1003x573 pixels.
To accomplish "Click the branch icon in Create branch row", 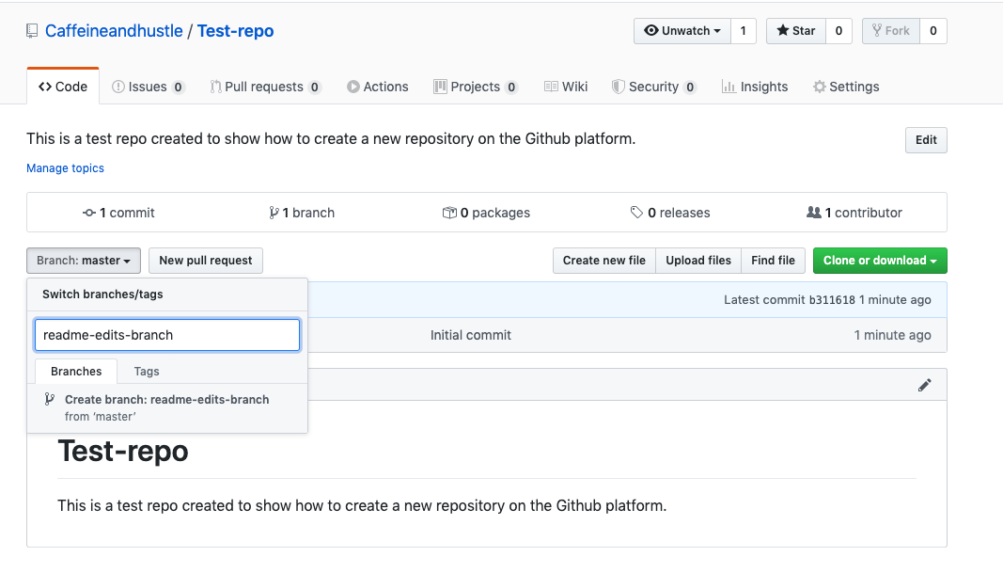I will (49, 400).
